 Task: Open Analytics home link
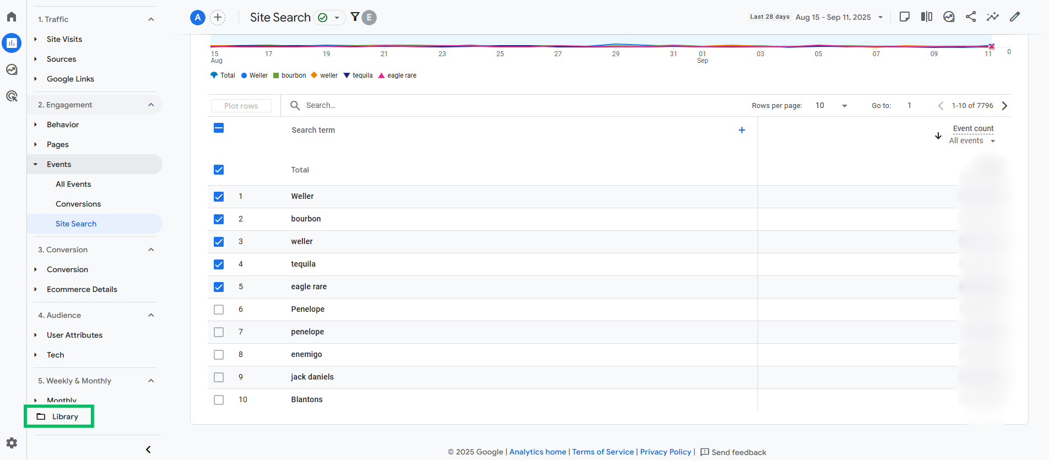coord(538,452)
